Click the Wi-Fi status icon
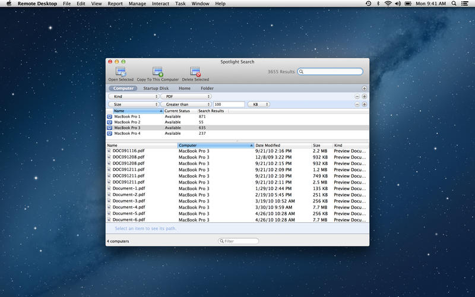The width and height of the screenshot is (475, 297). [x=388, y=4]
